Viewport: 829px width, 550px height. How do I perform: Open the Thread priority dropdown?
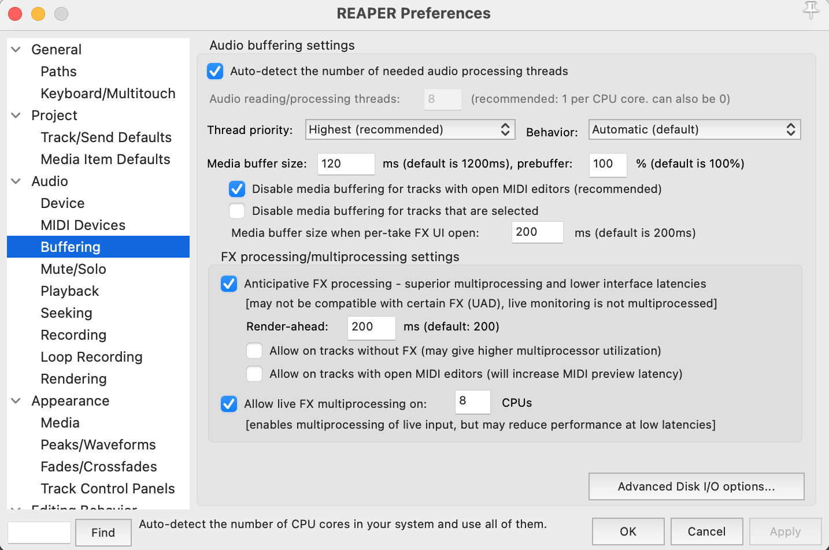tap(409, 129)
